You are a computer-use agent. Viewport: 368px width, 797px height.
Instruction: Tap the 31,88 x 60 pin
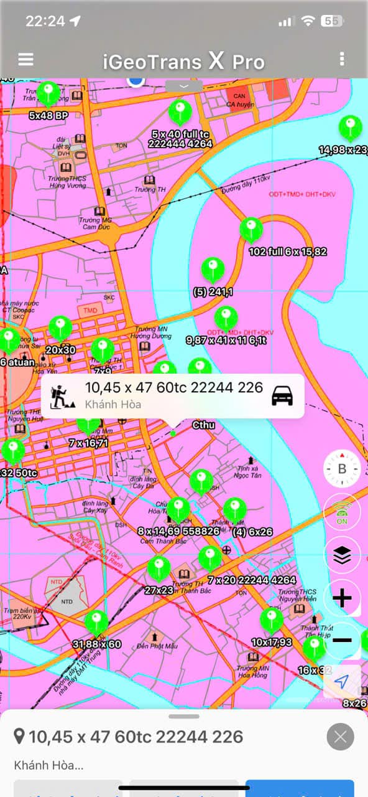click(96, 623)
